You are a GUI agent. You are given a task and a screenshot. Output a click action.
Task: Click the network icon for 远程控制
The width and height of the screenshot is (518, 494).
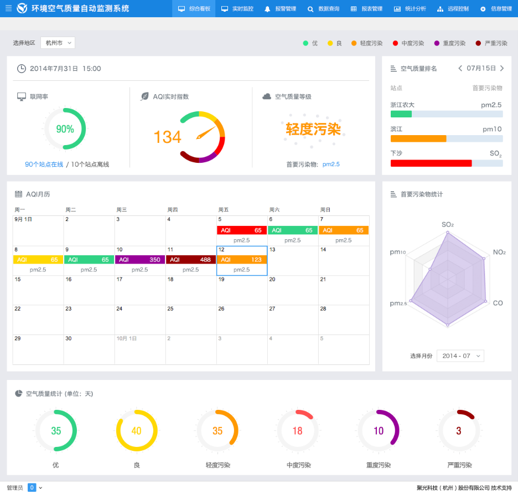[440, 9]
